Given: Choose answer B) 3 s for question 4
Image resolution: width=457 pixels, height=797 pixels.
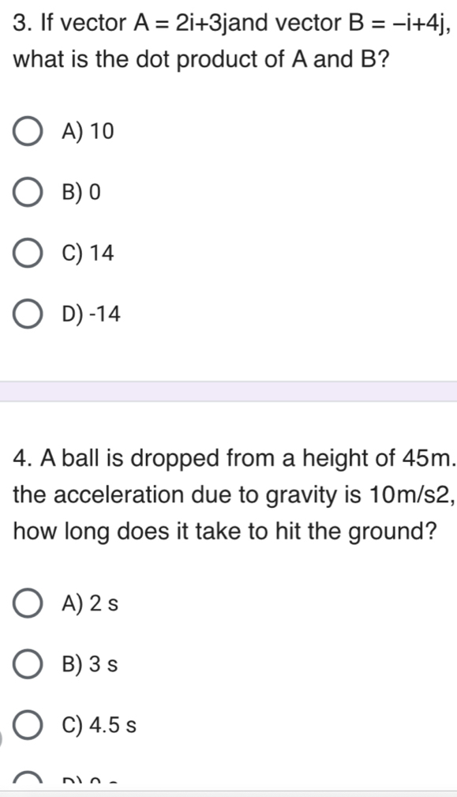Looking at the screenshot, I should [x=28, y=665].
